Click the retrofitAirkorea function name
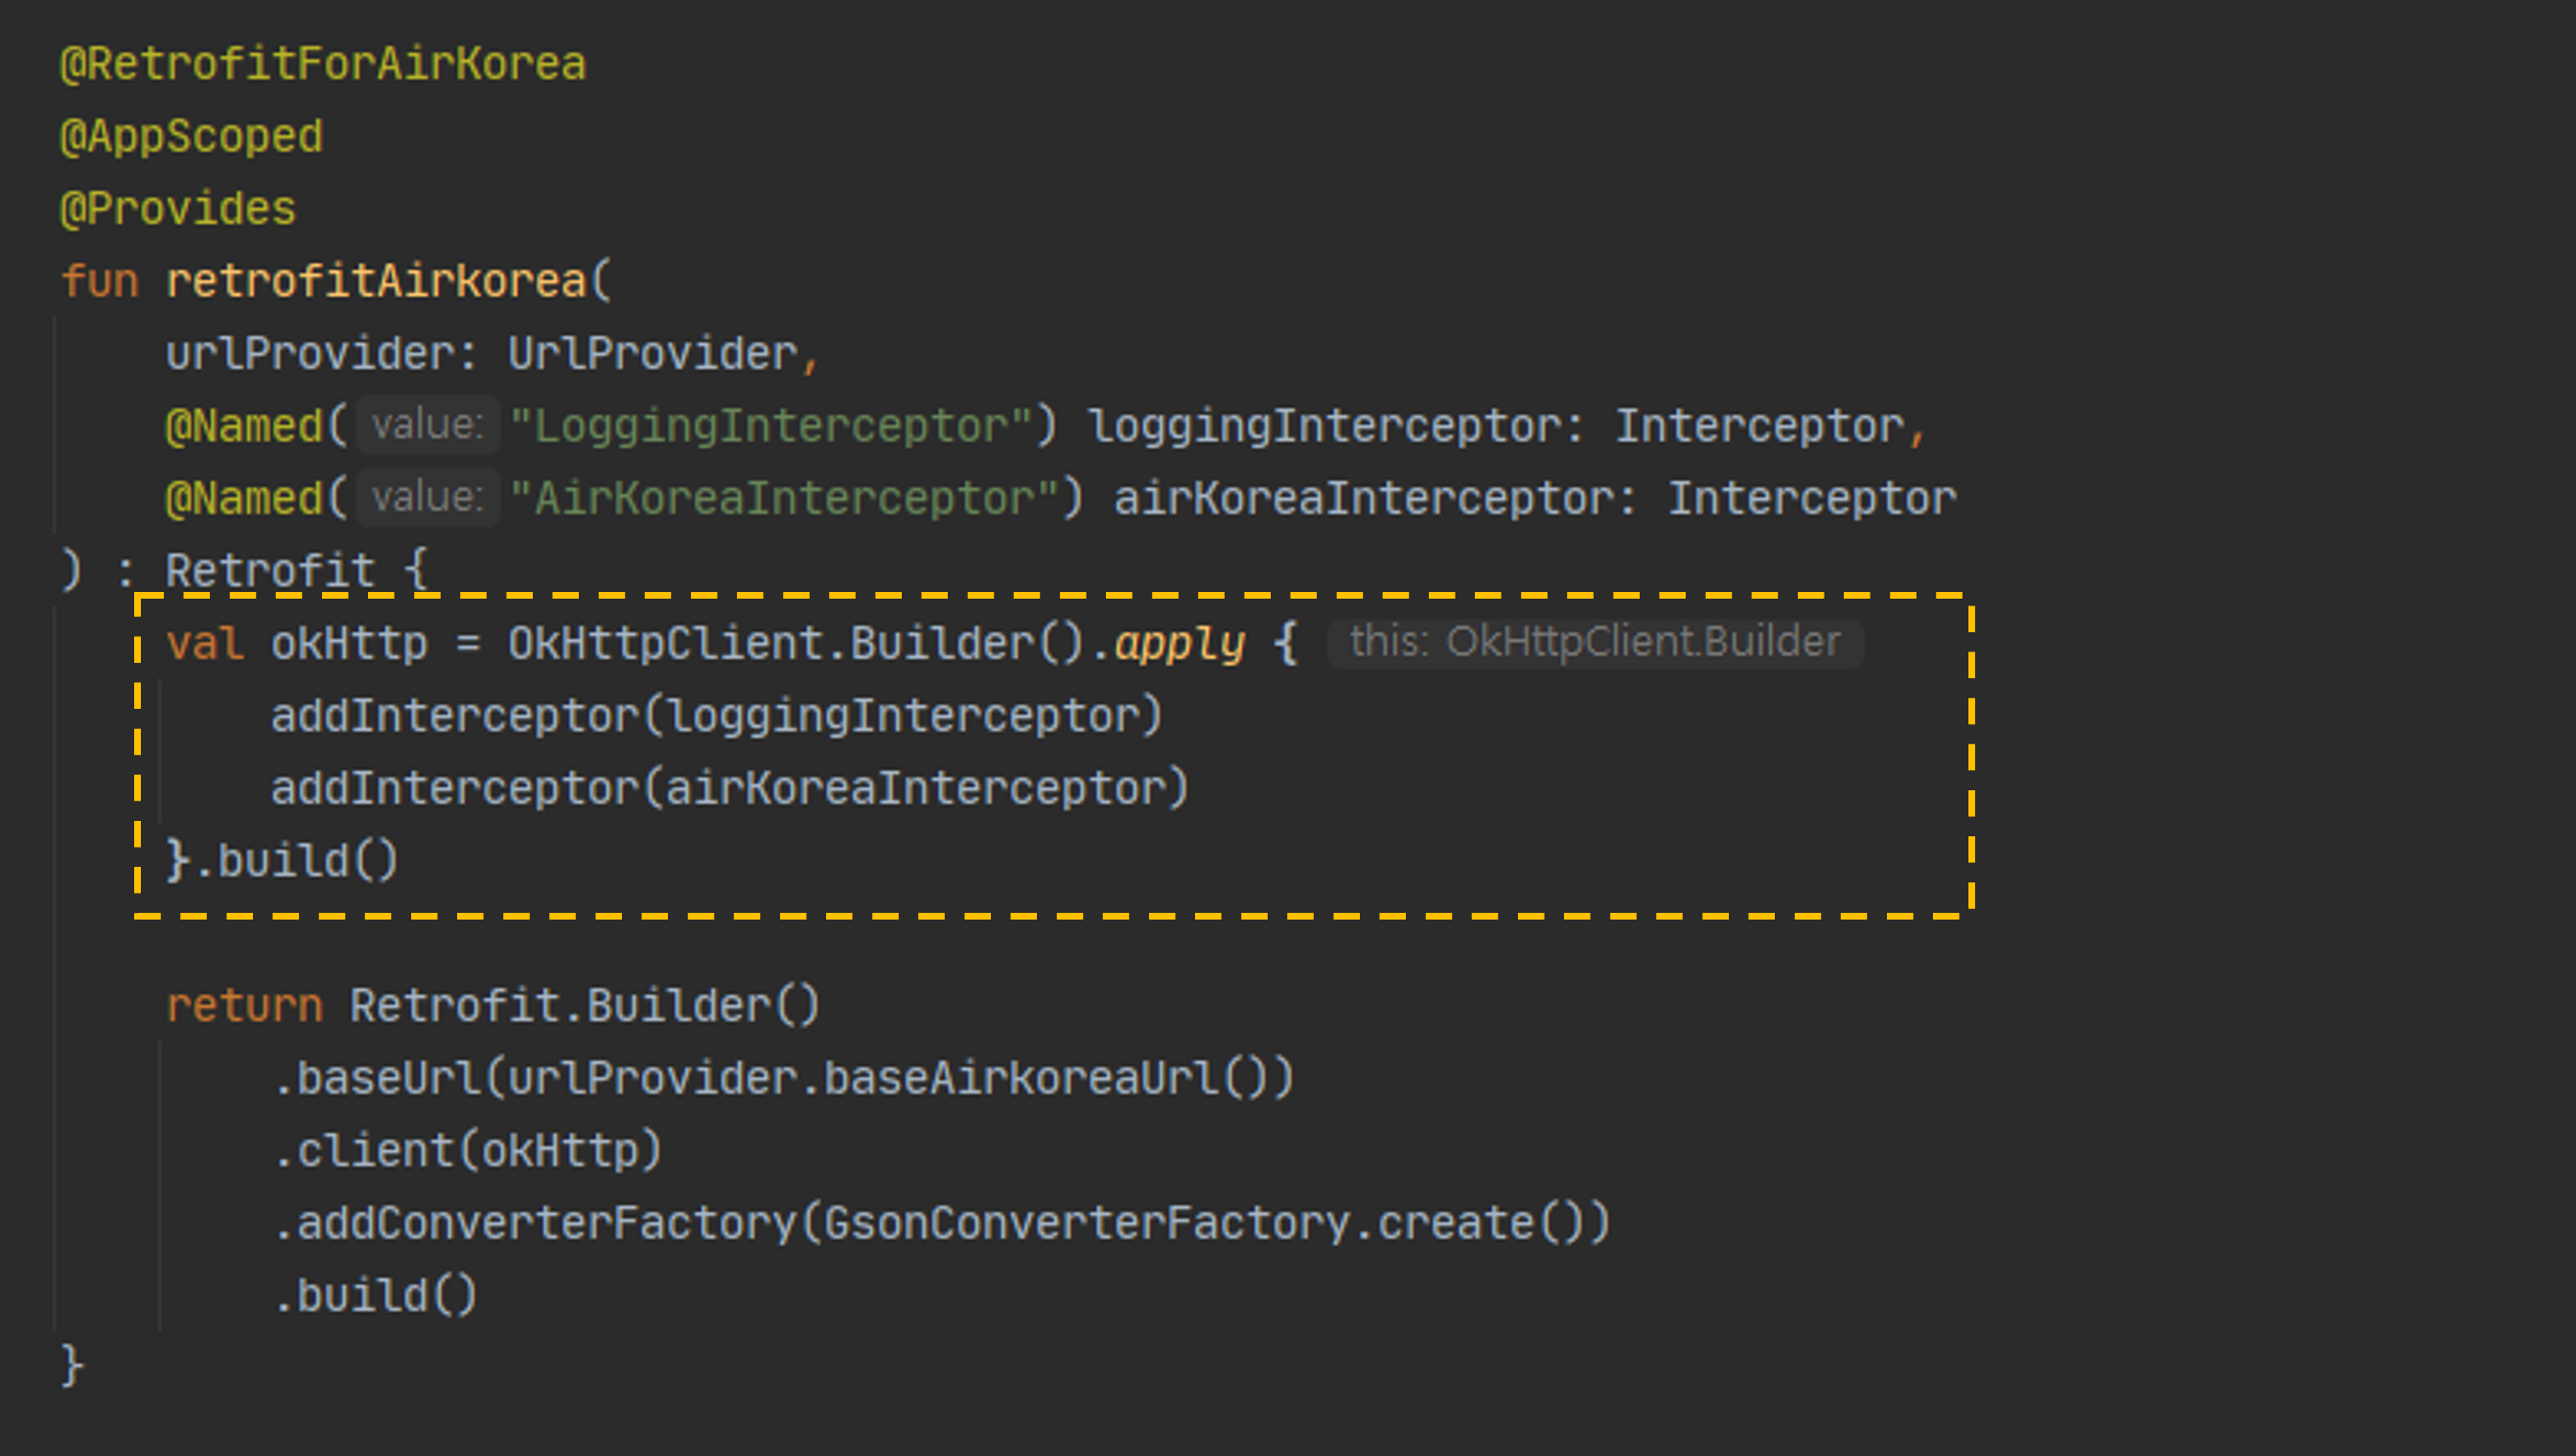 point(377,282)
